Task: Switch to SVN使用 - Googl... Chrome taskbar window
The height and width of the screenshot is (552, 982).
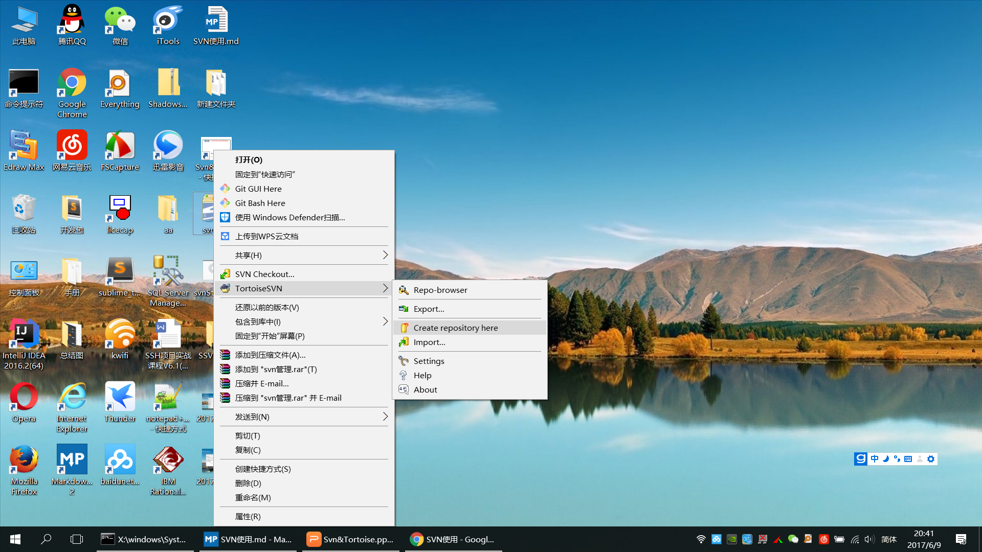Action: (454, 539)
